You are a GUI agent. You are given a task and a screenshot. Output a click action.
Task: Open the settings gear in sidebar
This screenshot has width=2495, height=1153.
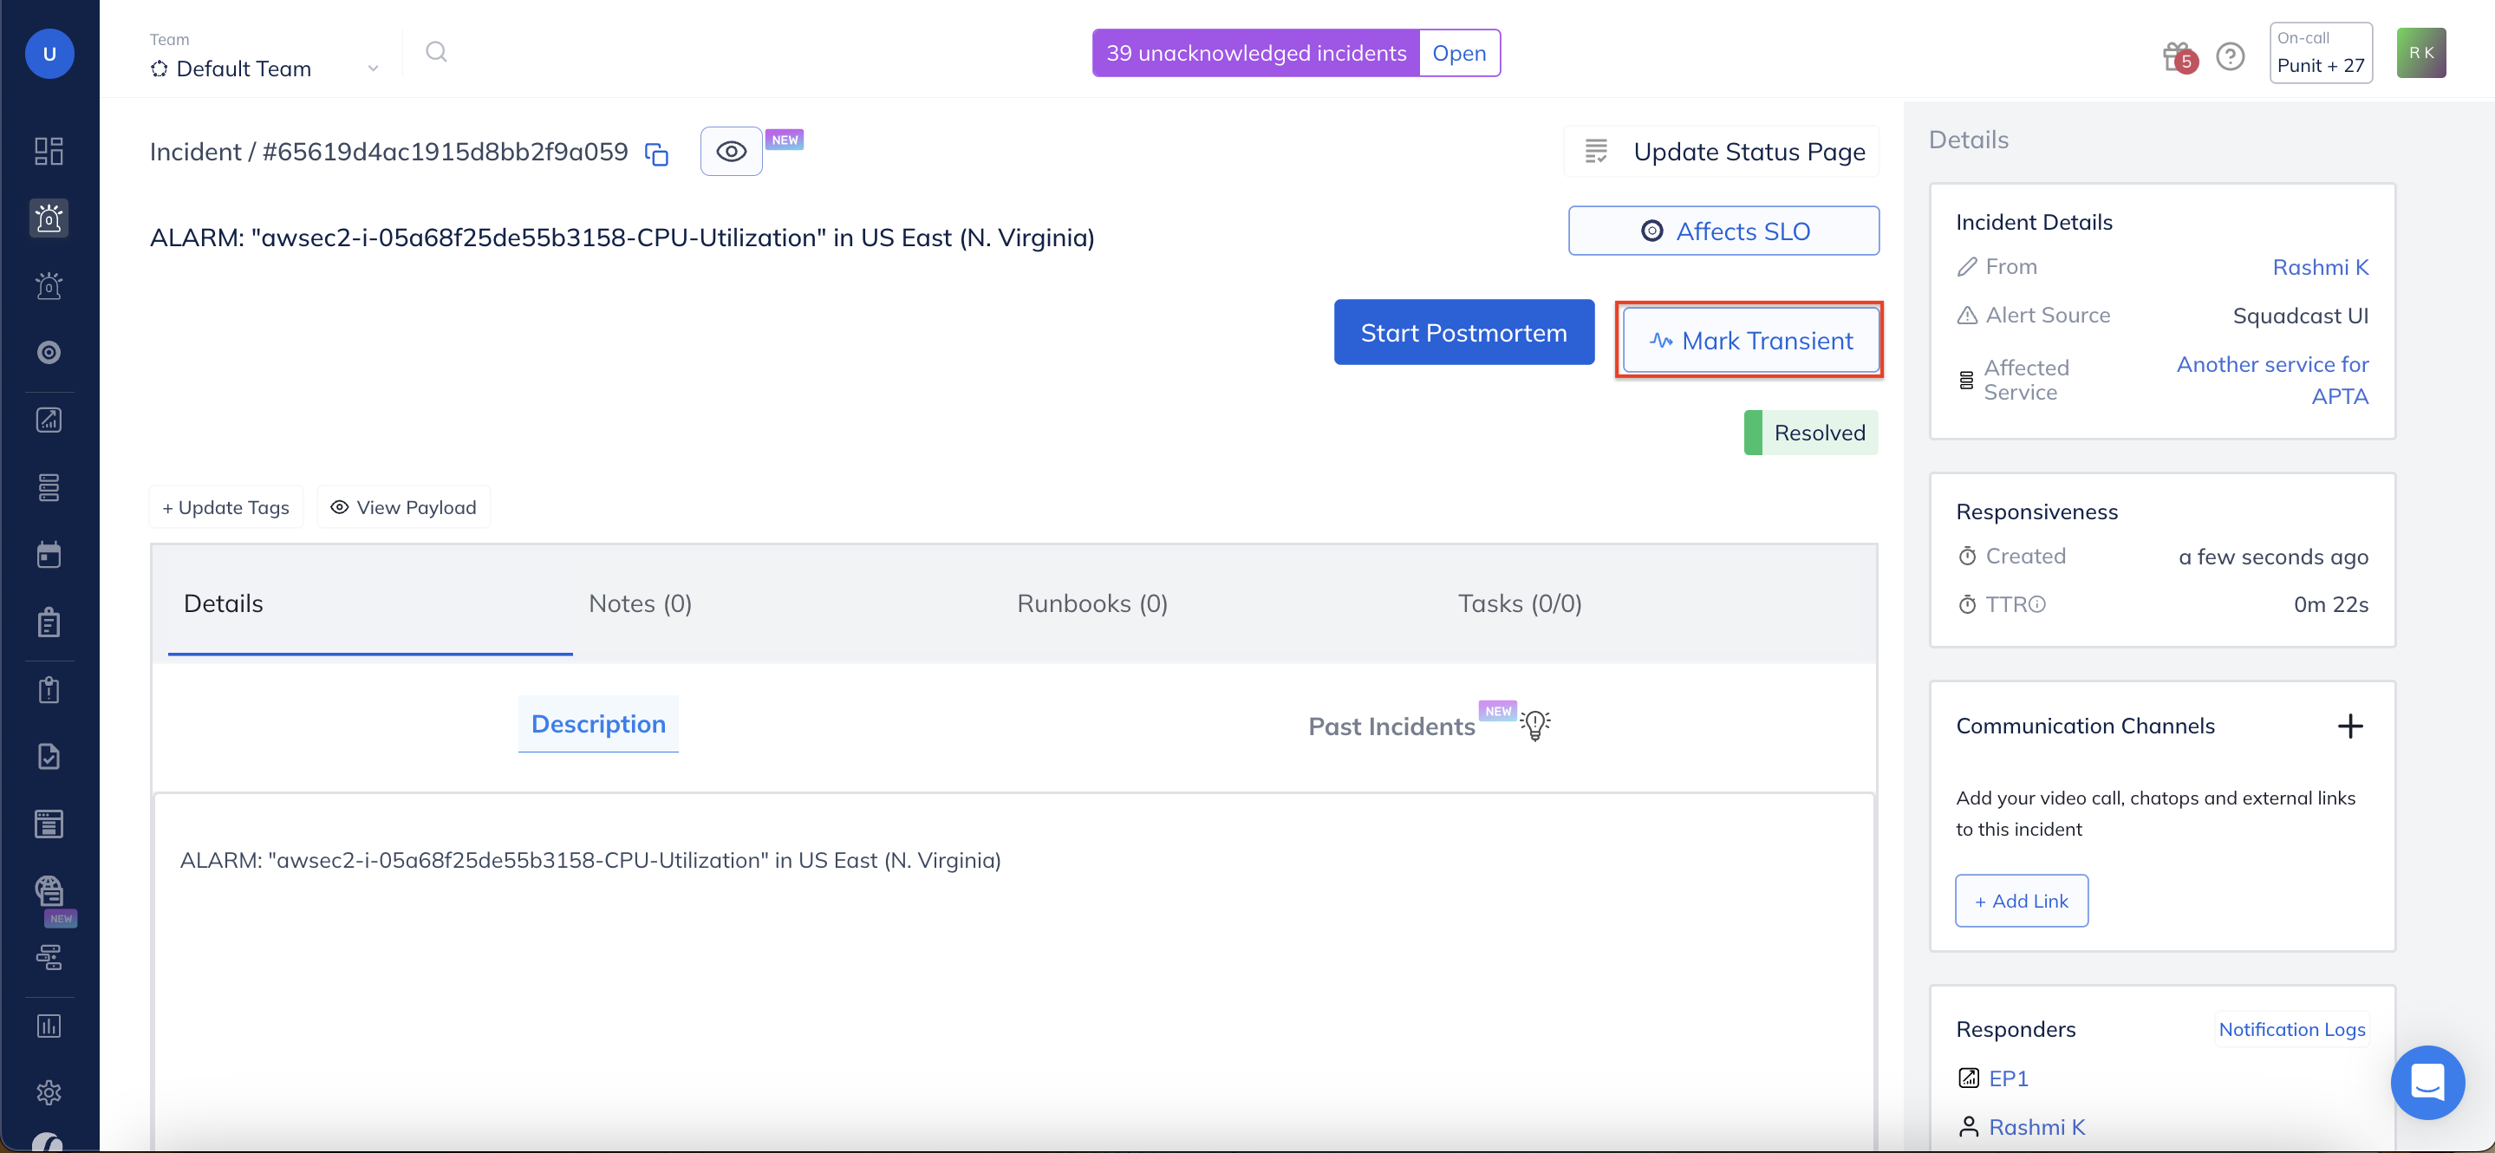click(x=49, y=1092)
